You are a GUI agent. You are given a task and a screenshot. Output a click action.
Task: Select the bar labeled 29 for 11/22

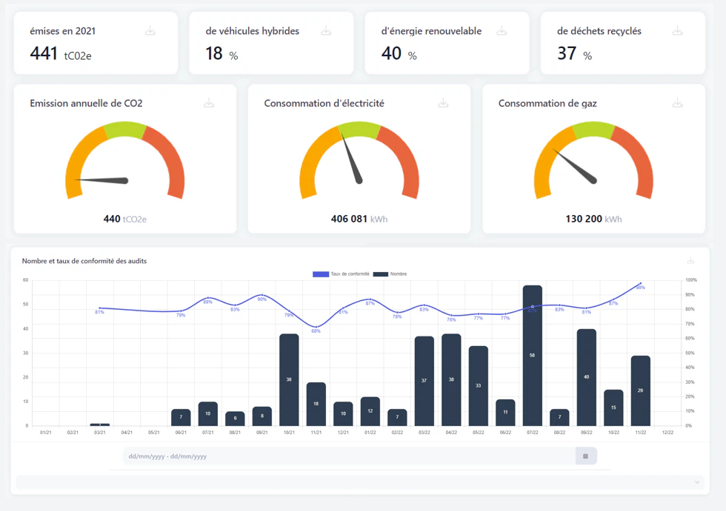pos(640,390)
